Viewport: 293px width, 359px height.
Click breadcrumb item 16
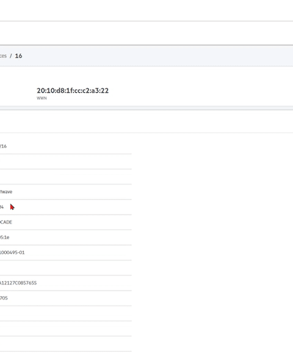tap(18, 56)
